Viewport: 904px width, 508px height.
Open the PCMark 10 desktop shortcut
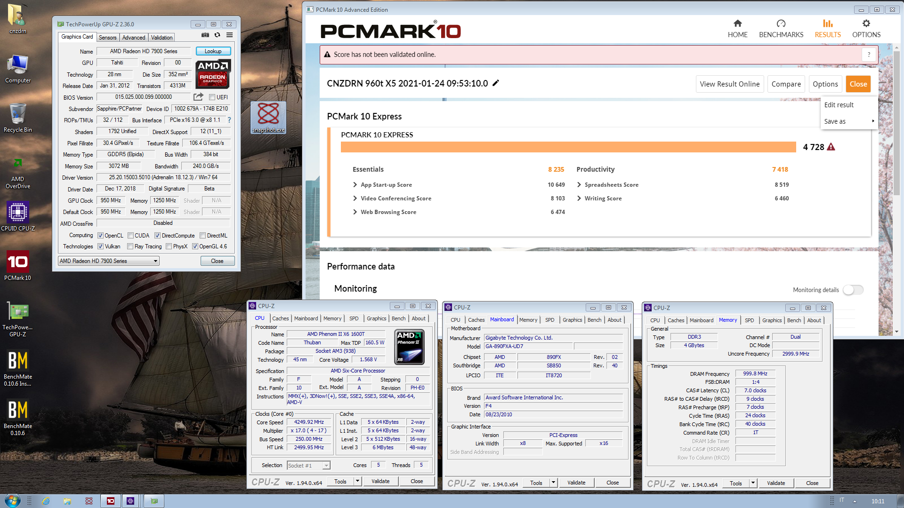coord(18,266)
